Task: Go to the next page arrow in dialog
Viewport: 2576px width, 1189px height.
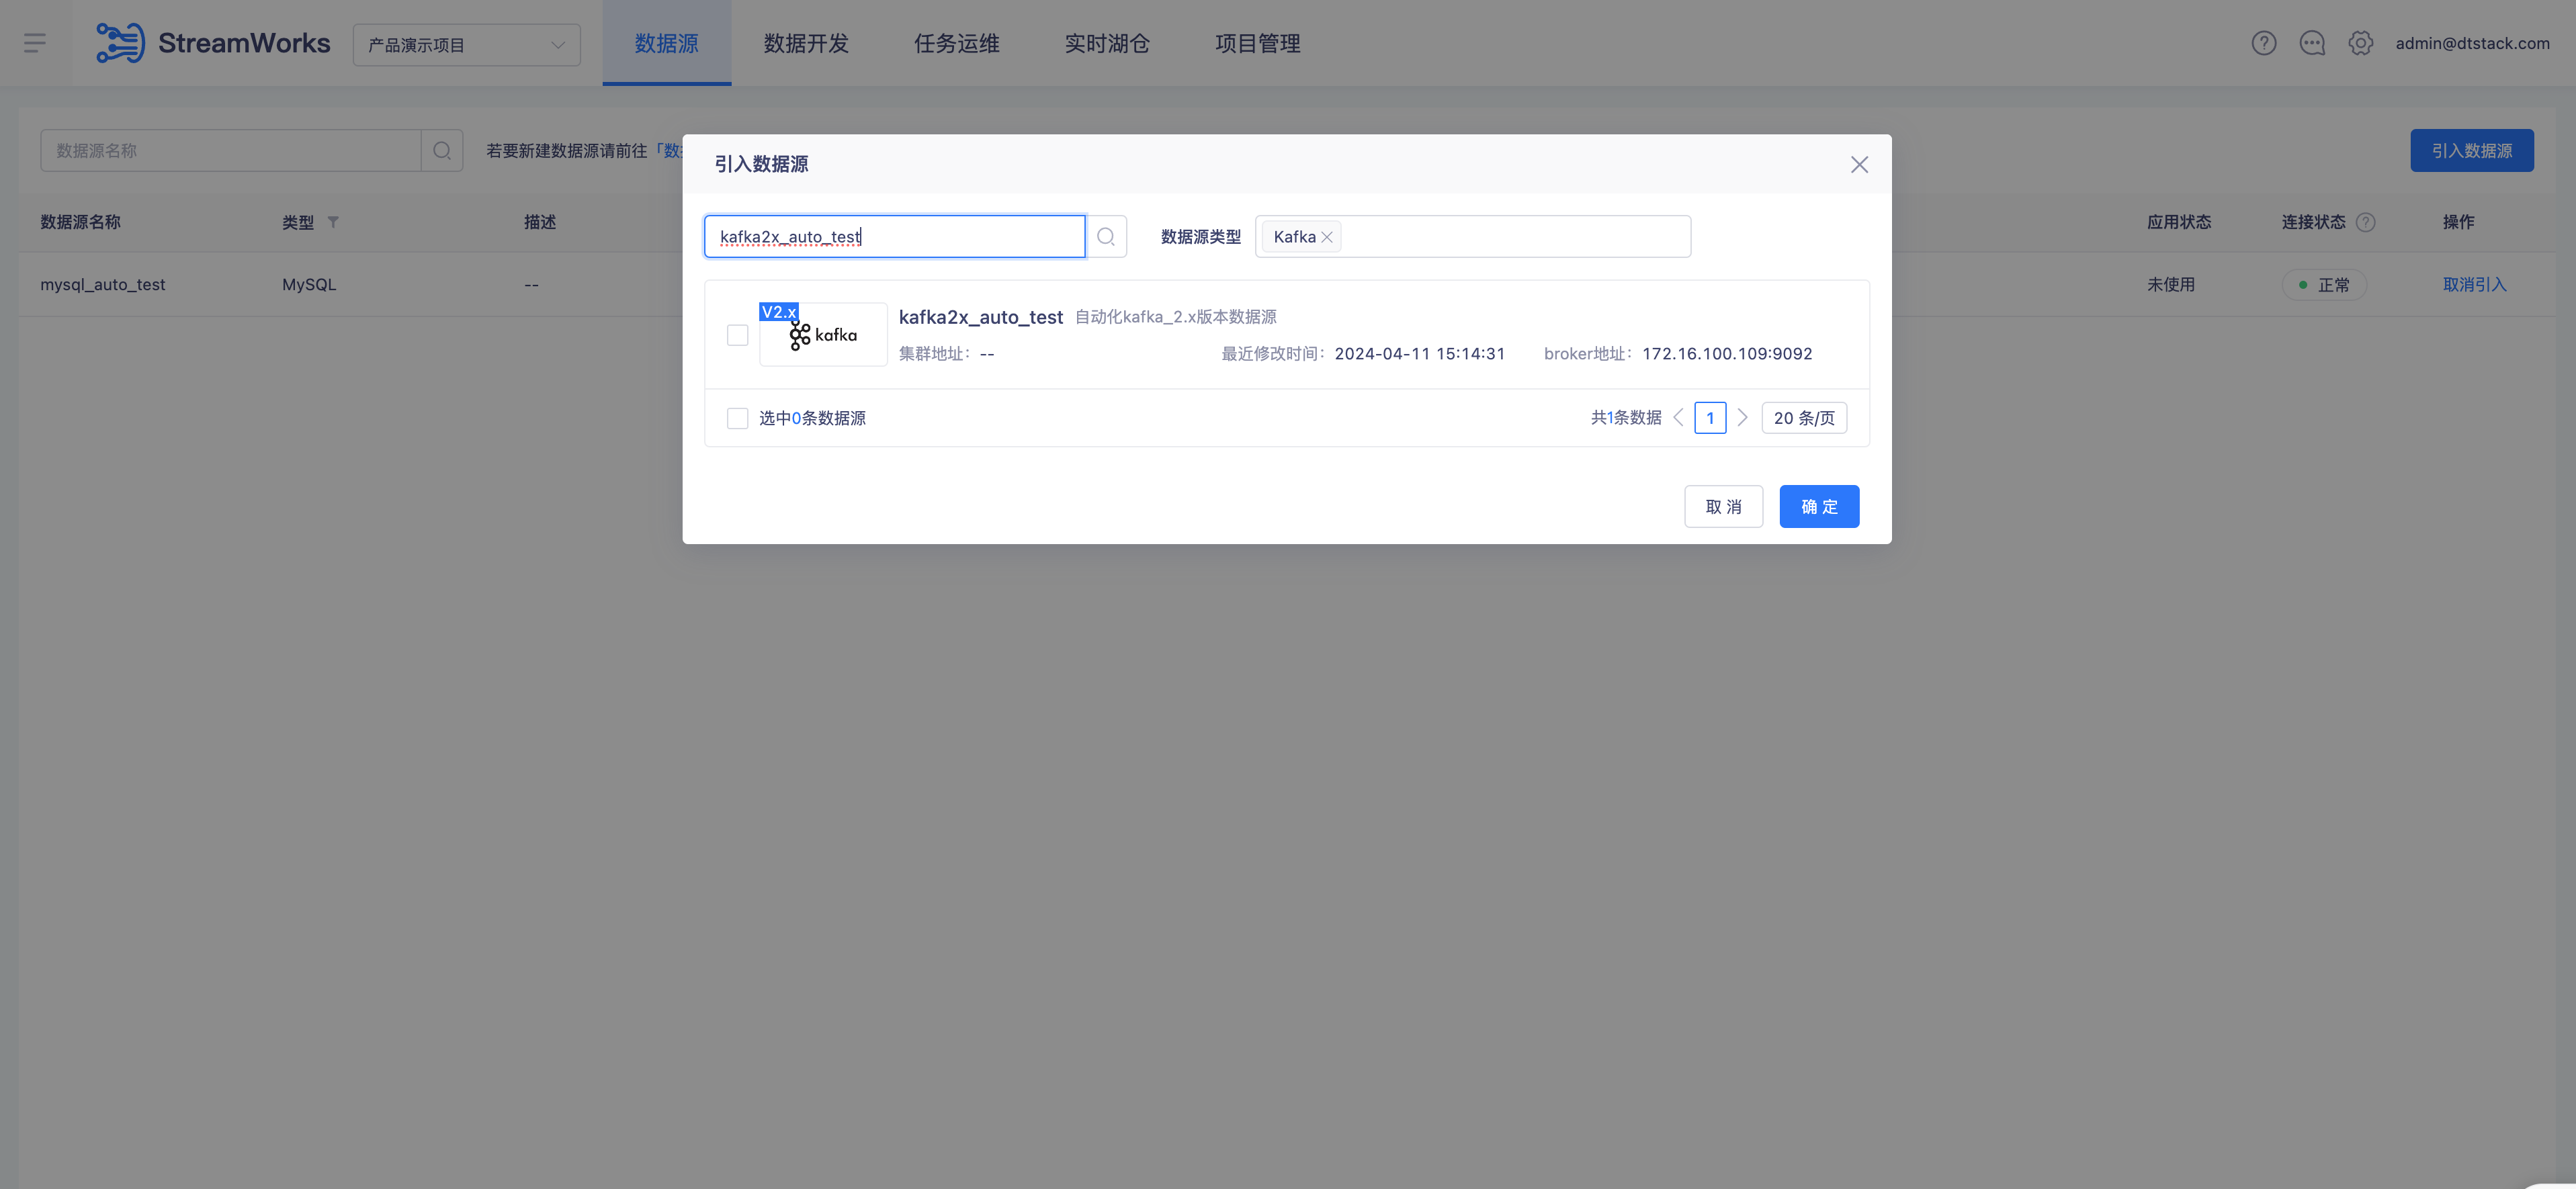Action: tap(1742, 418)
